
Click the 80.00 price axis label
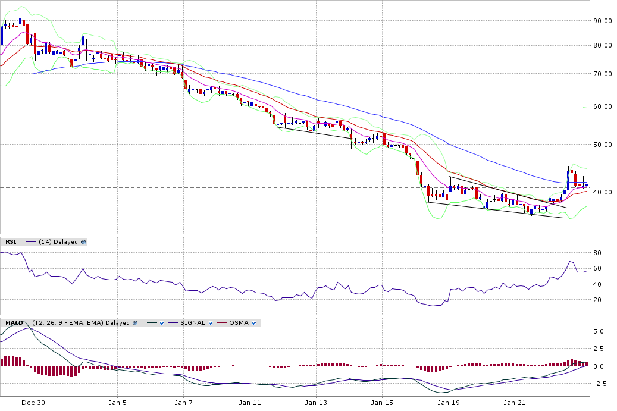tap(603, 45)
